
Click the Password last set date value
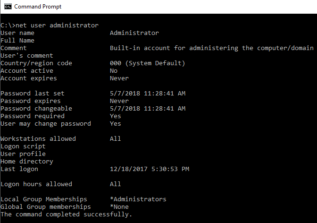coord(147,94)
